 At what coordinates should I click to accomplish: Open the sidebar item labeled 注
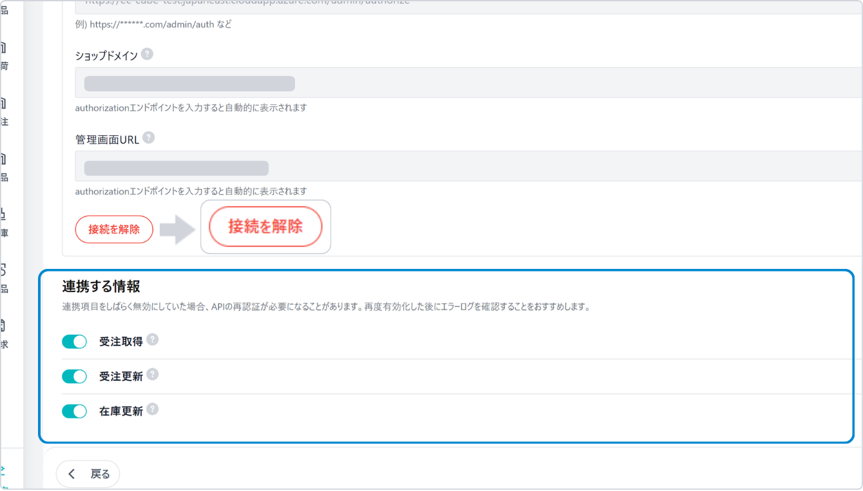[4, 113]
